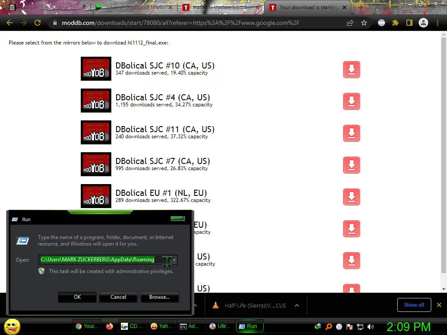Screen dimensions: 447x335
Task: Open the flag with red X tray icon
Action: [x=350, y=326]
